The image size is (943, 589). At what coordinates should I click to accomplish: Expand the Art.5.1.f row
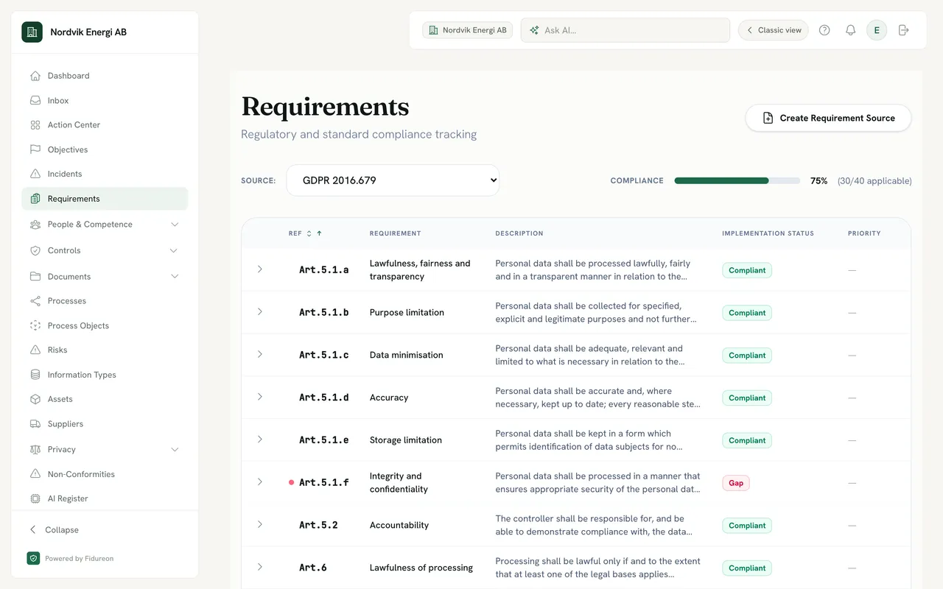point(259,482)
